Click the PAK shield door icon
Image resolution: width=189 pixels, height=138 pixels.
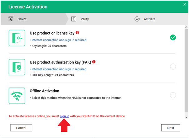17,67
